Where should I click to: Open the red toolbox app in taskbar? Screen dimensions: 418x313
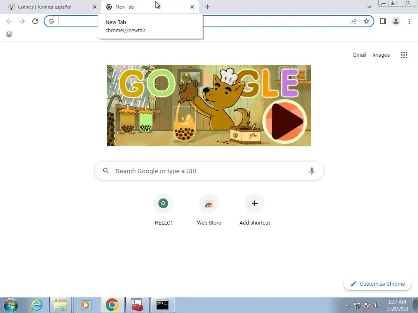(137, 305)
